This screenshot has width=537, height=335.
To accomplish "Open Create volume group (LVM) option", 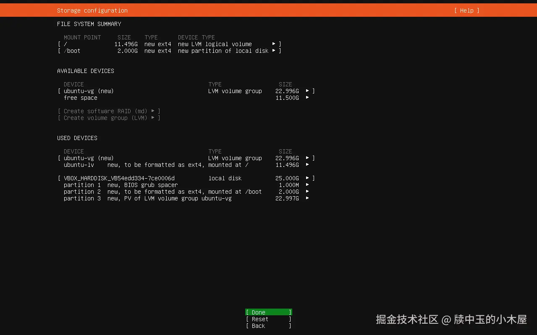I will tap(109, 118).
